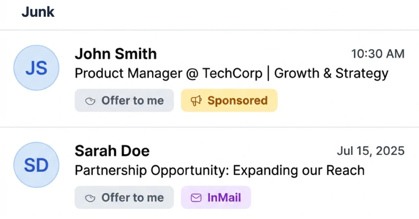
Task: Open the Partnership Opportunity subject line
Action: 219,170
